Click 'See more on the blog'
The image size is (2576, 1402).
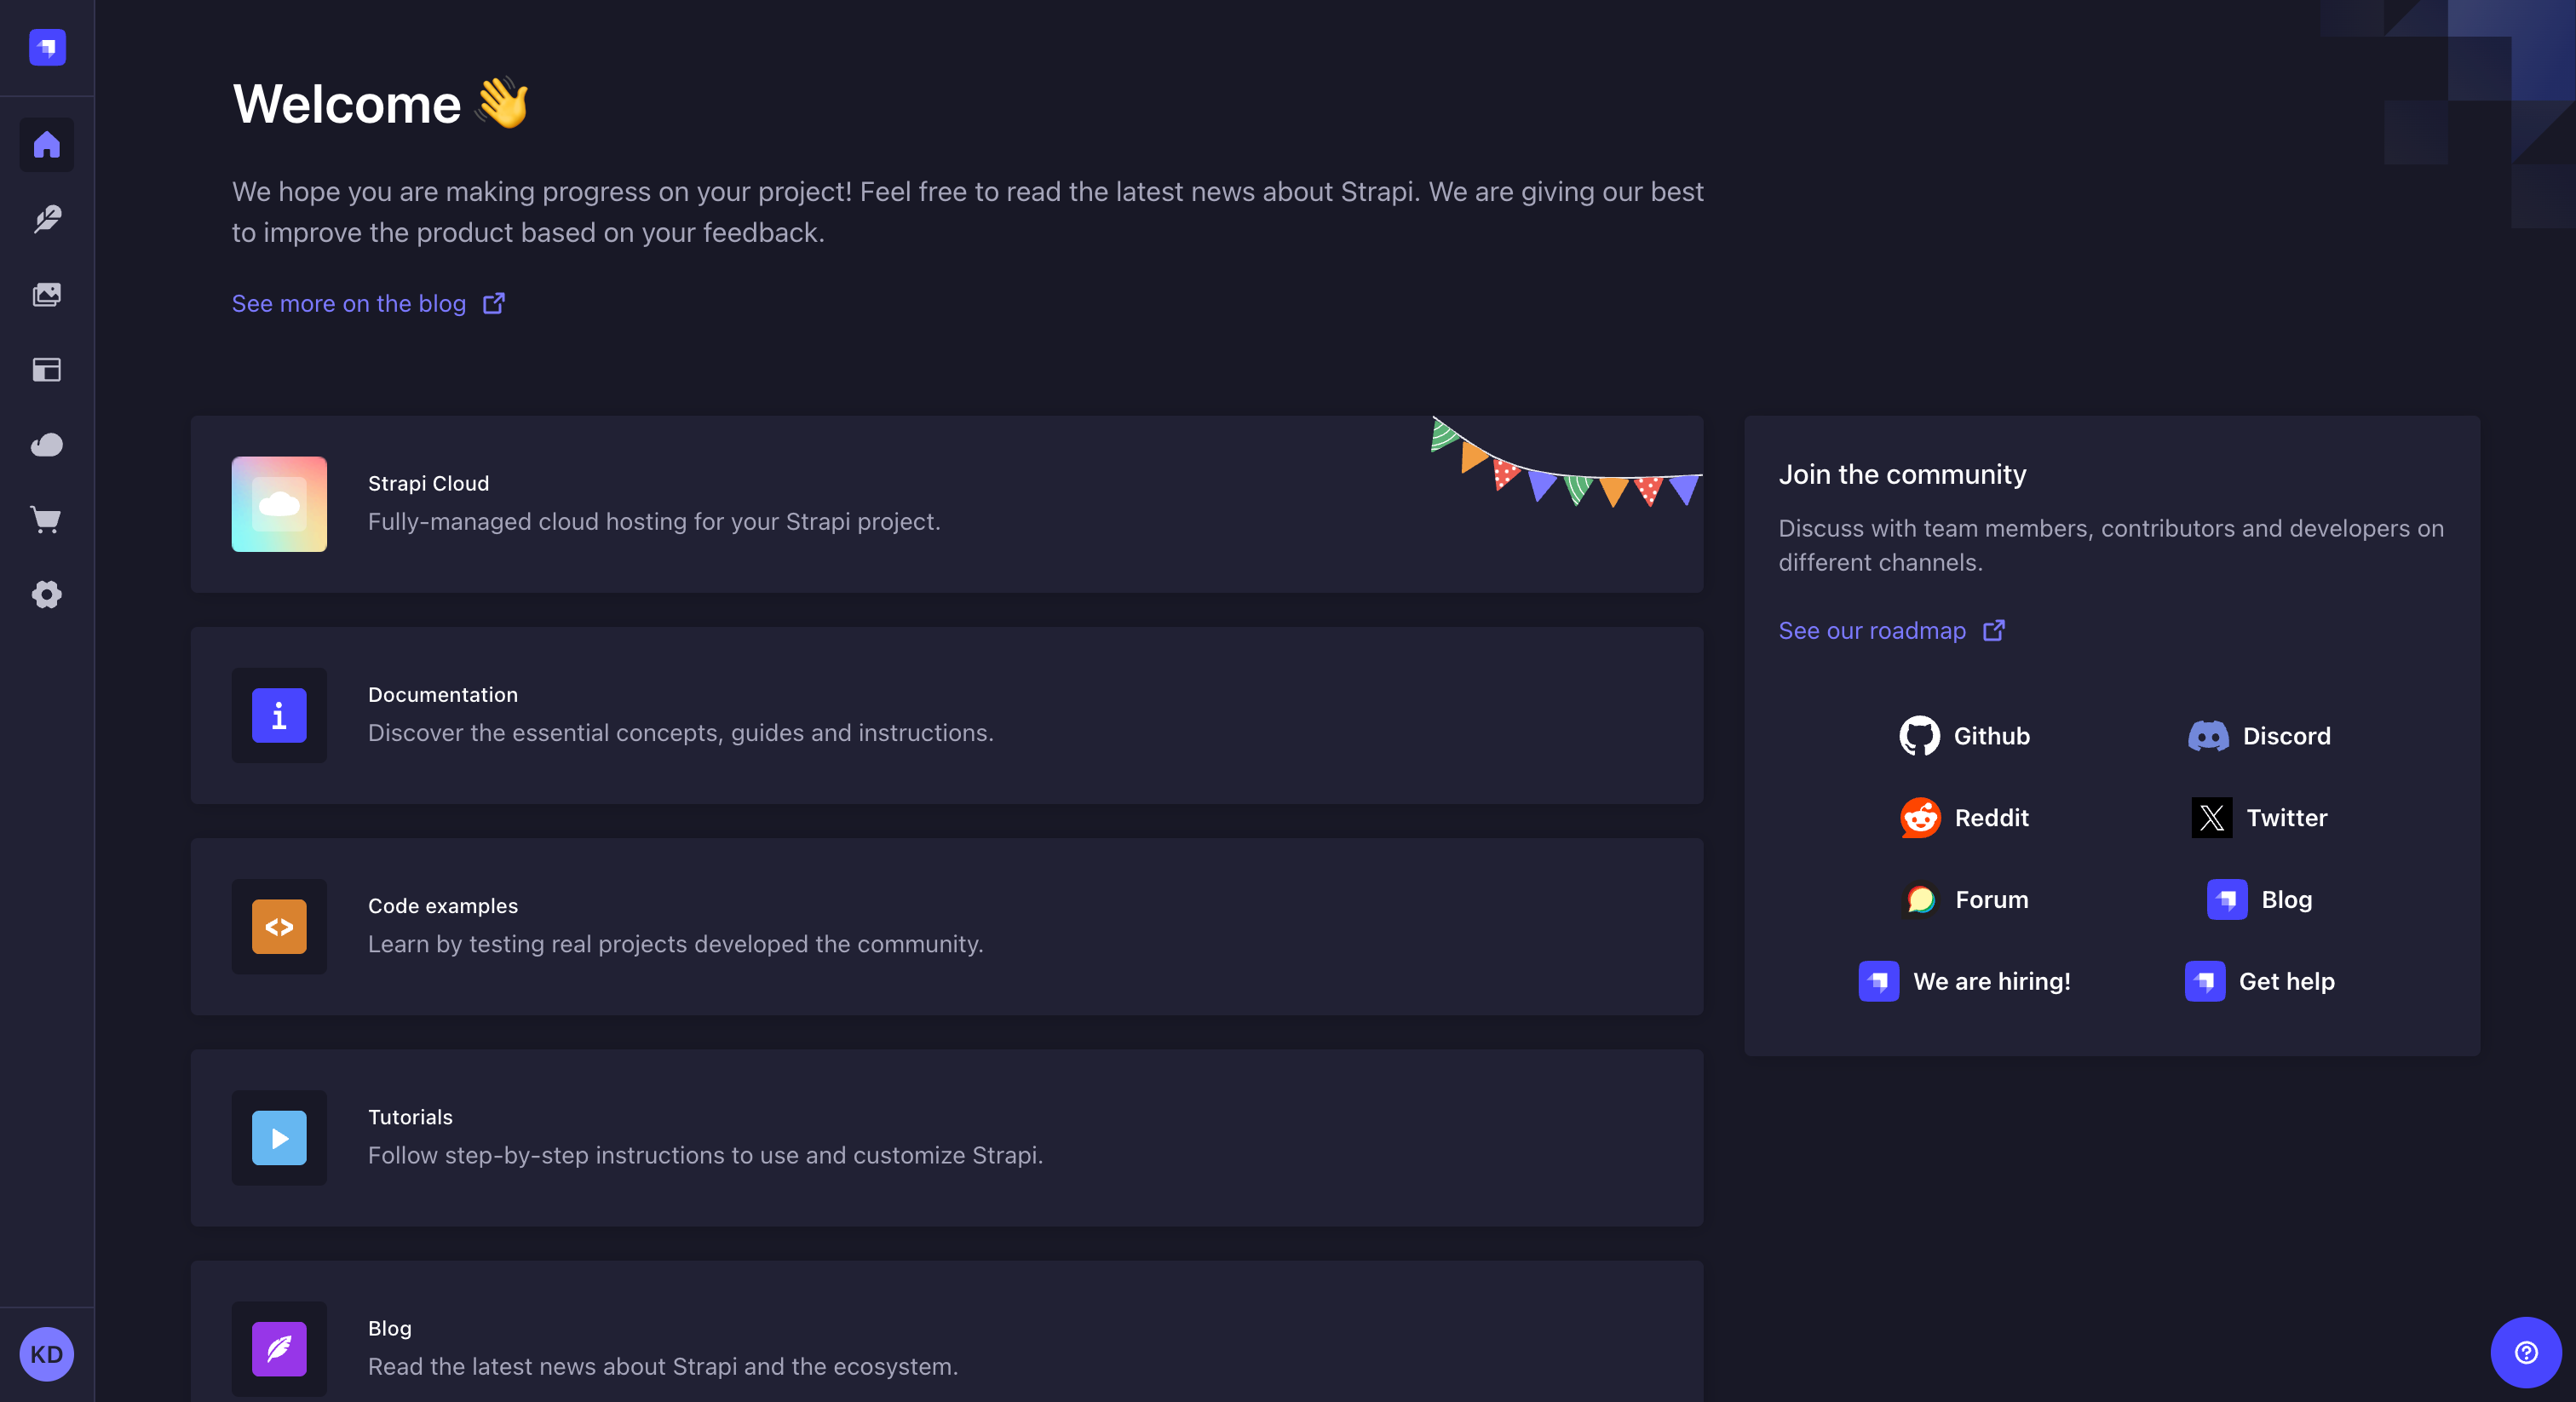click(348, 304)
